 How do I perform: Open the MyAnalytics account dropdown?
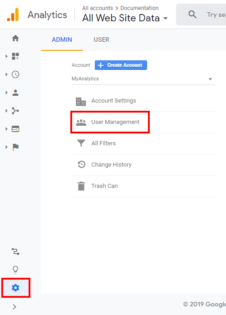(x=143, y=79)
